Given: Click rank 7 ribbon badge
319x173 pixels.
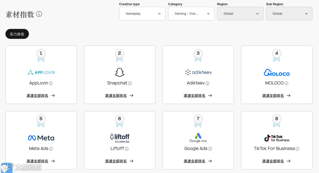Looking at the screenshot, I should click(198, 121).
